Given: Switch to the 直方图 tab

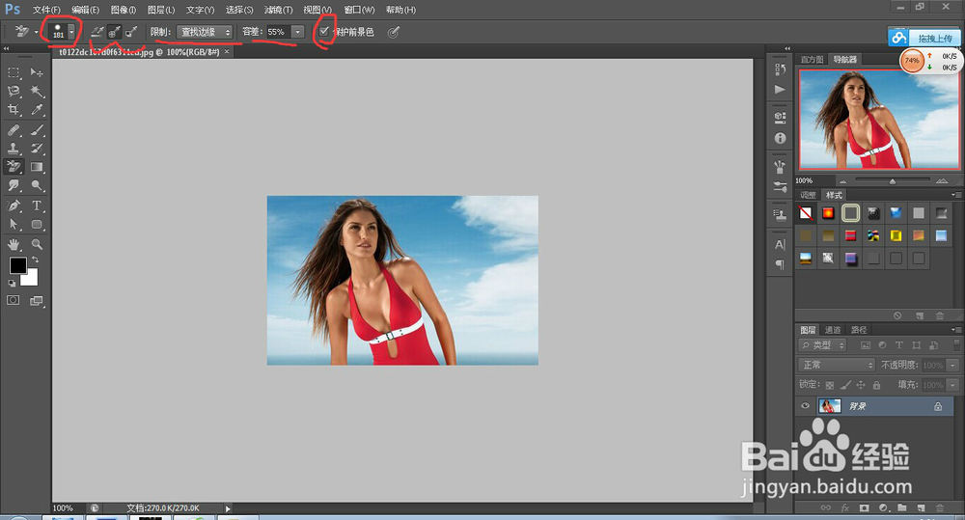Looking at the screenshot, I should point(812,59).
